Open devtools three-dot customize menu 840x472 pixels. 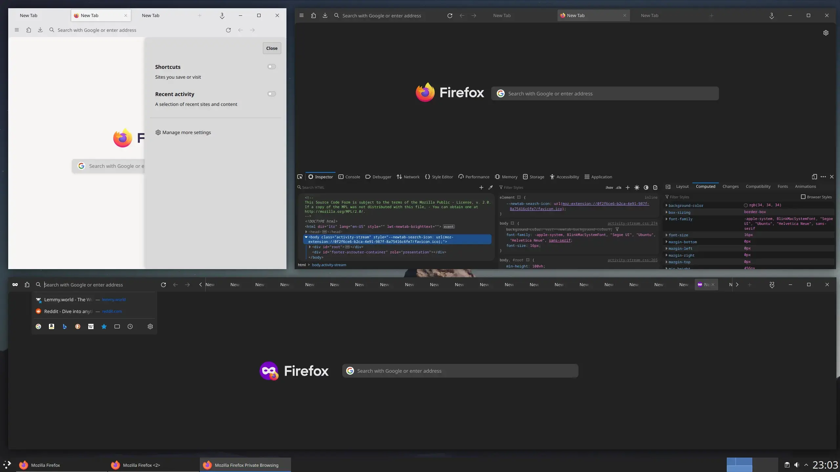(x=823, y=177)
